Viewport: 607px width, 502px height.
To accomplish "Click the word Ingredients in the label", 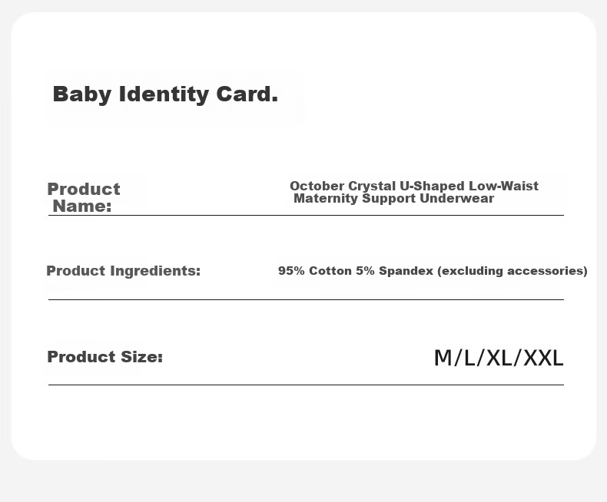I will click(x=155, y=271).
